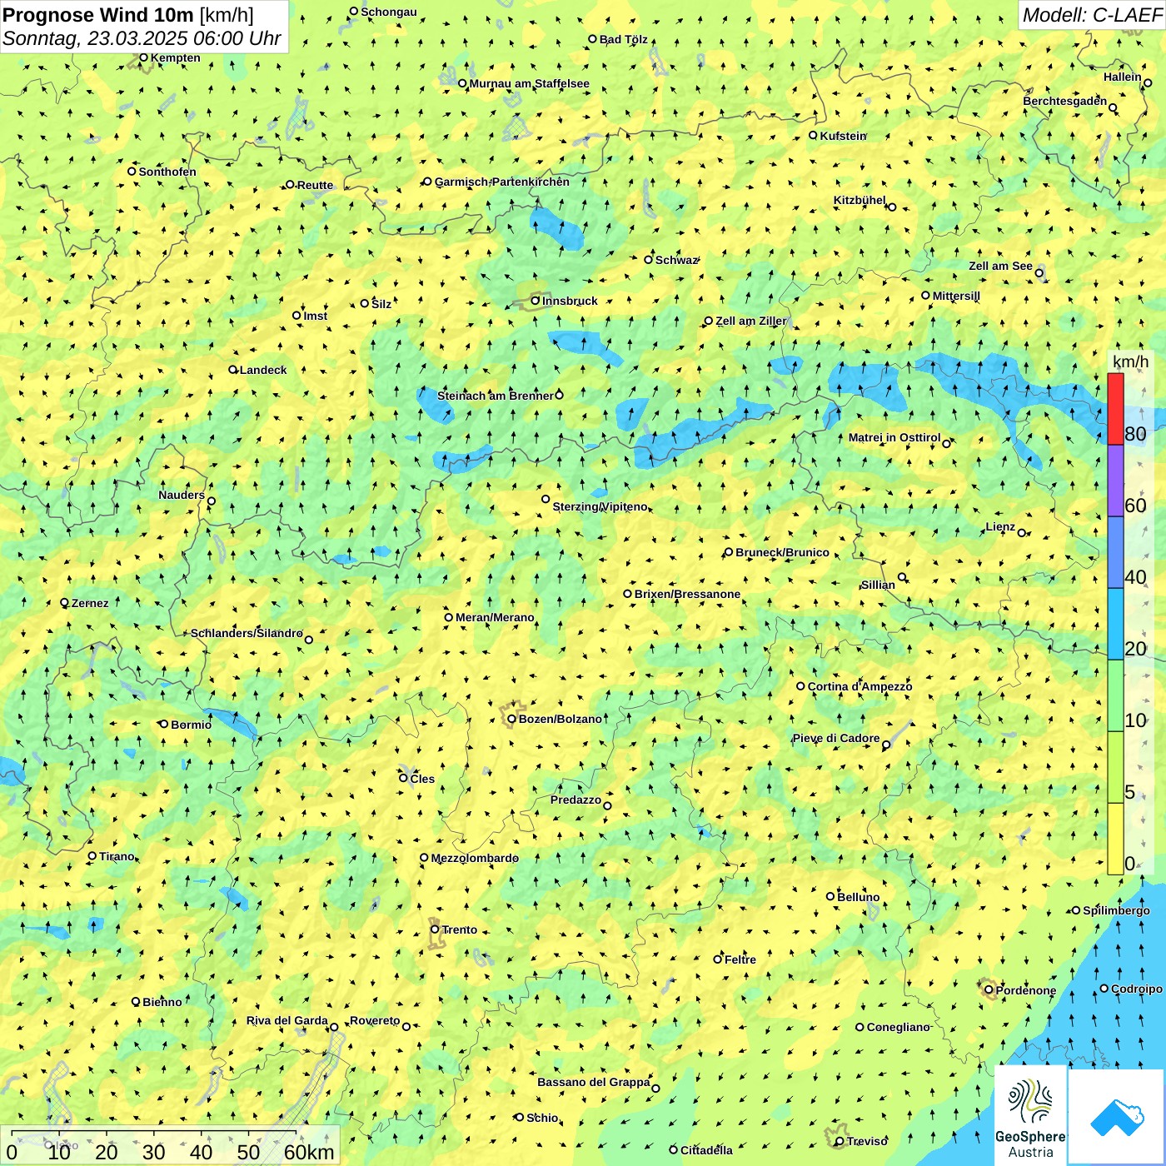1166x1166 pixels.
Task: Select the lime 5–10 km/h legend segment
Action: tap(1115, 767)
